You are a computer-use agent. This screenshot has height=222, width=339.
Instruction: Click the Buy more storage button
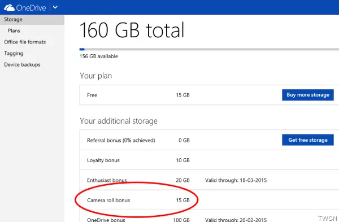[308, 95]
